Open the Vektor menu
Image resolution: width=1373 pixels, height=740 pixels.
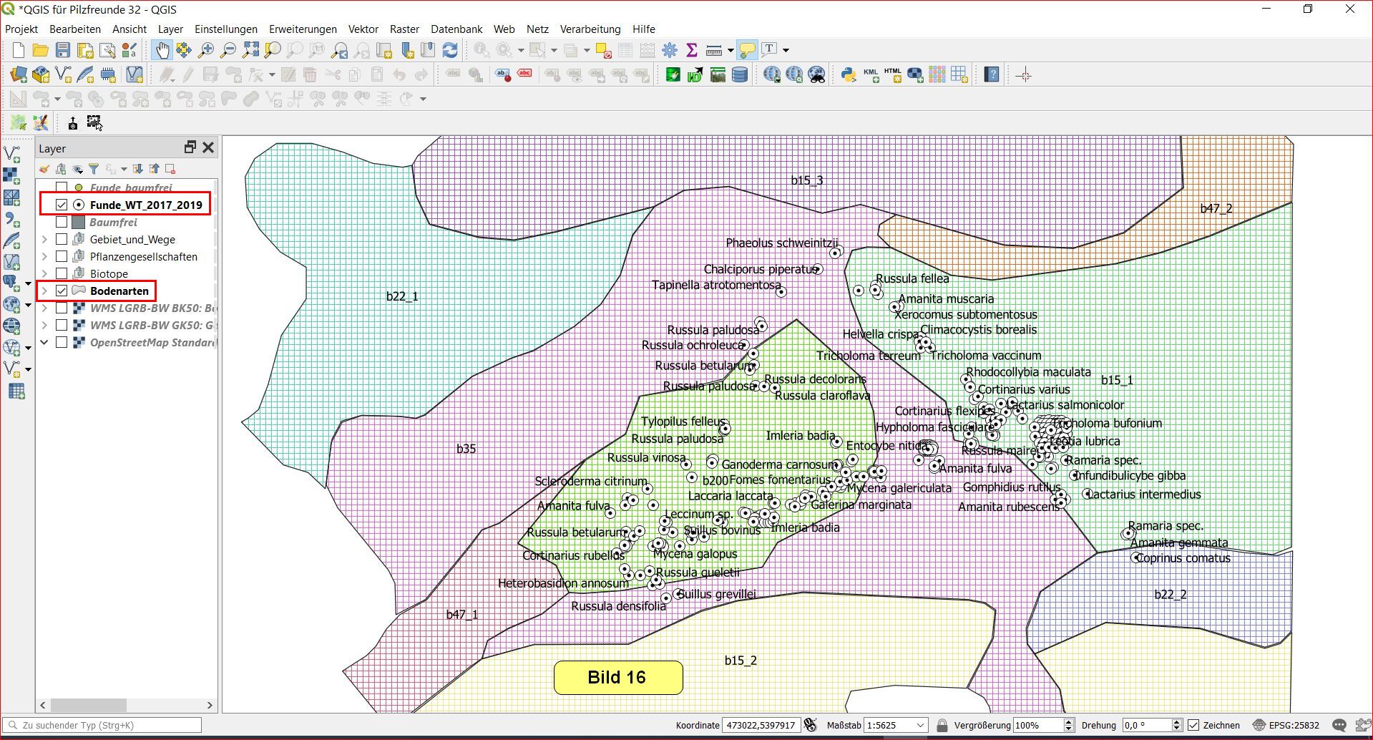click(363, 29)
